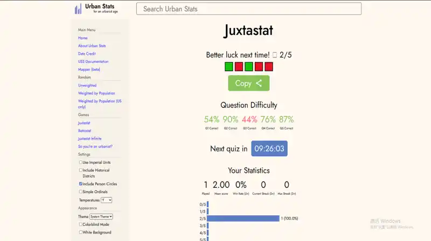
Task: Click the 44% Q3 Correct value
Action: (249, 119)
